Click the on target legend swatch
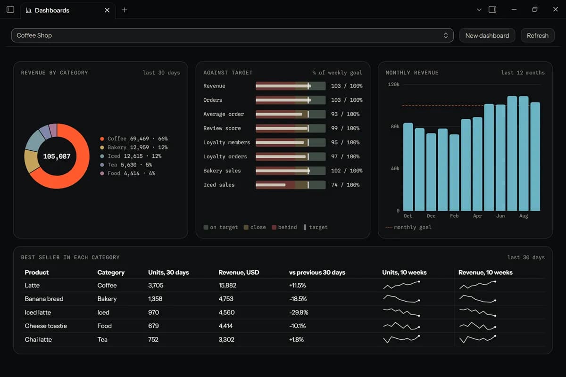Screen dimensions: 566x377 click(206, 227)
